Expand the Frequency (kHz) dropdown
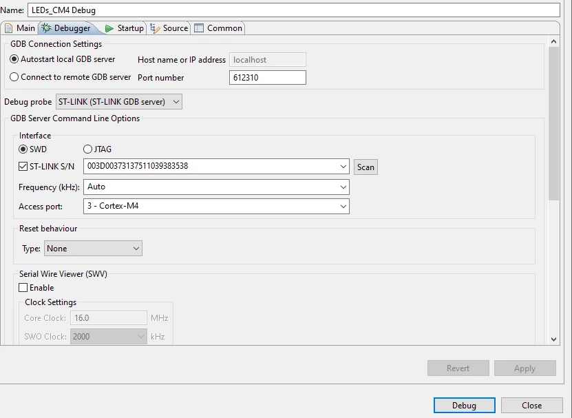Image resolution: width=572 pixels, height=418 pixels. click(x=216, y=187)
